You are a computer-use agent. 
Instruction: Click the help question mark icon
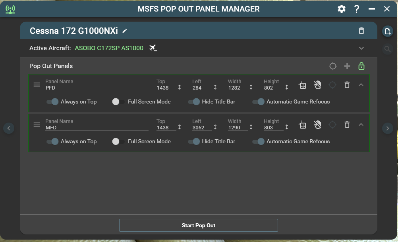(x=357, y=9)
